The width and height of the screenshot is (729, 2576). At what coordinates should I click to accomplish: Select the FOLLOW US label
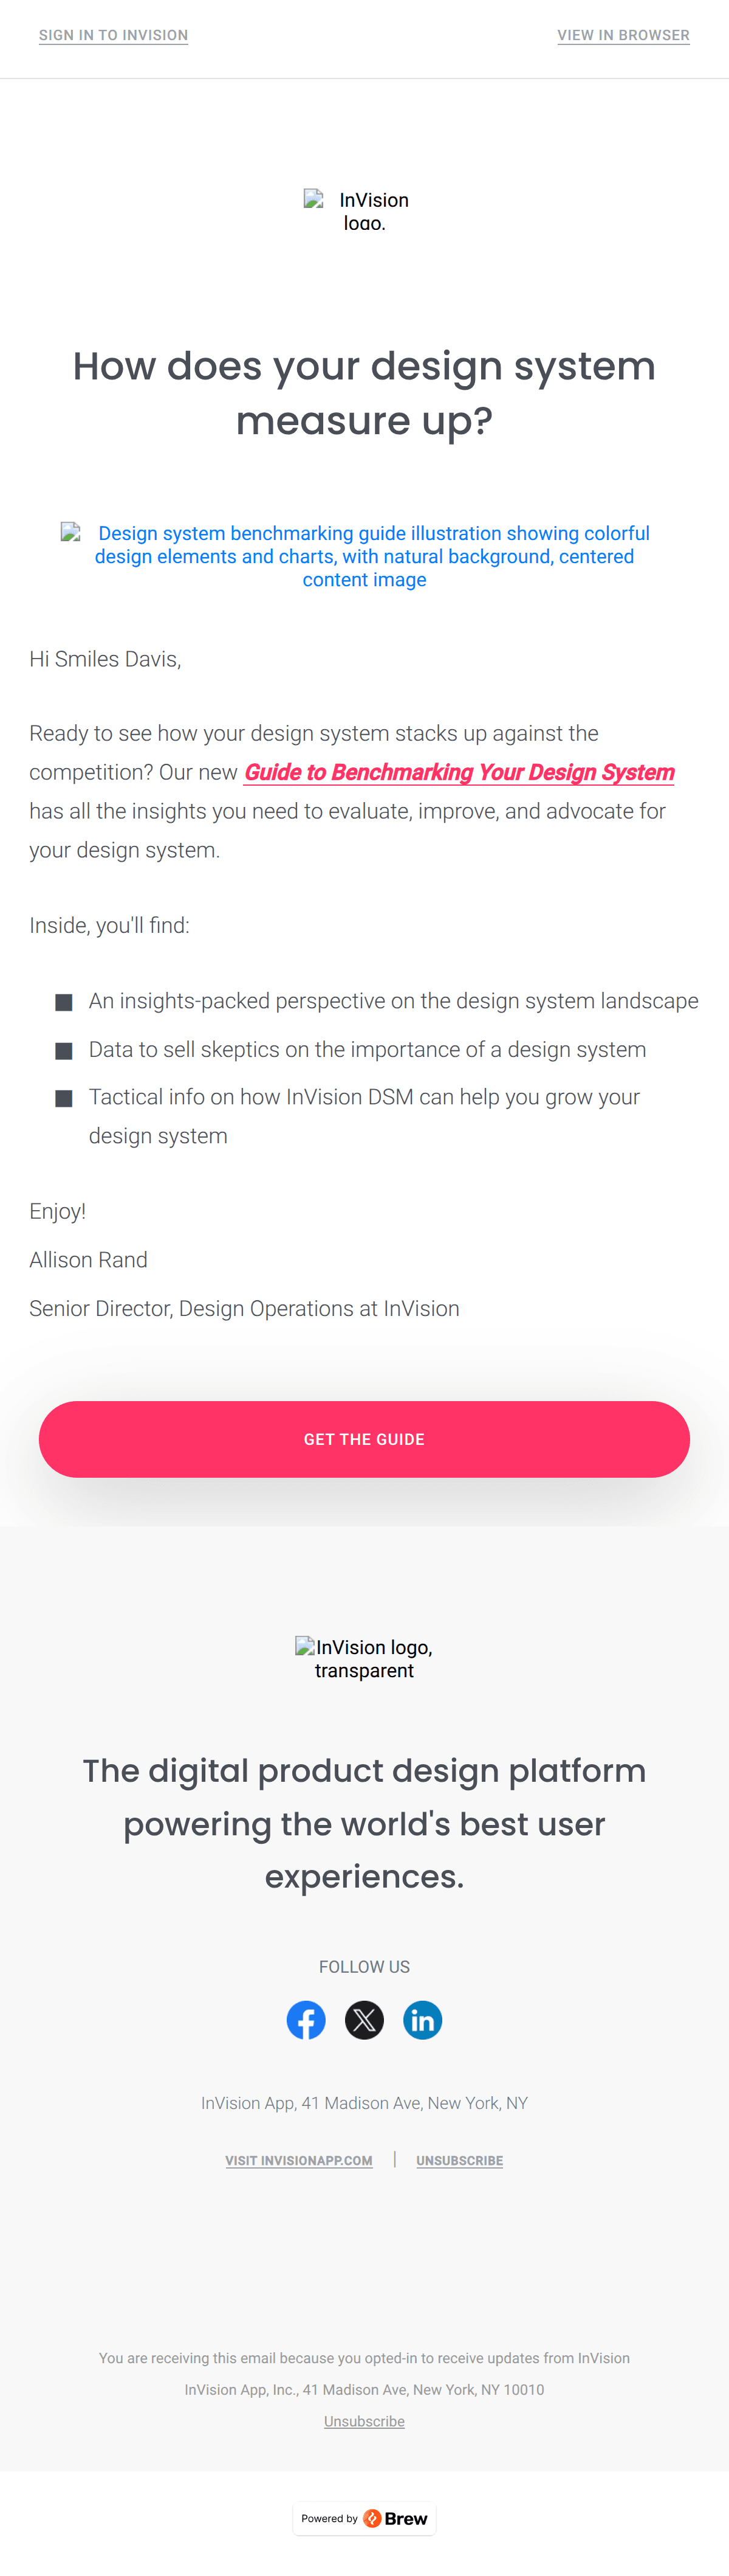[x=364, y=1966]
